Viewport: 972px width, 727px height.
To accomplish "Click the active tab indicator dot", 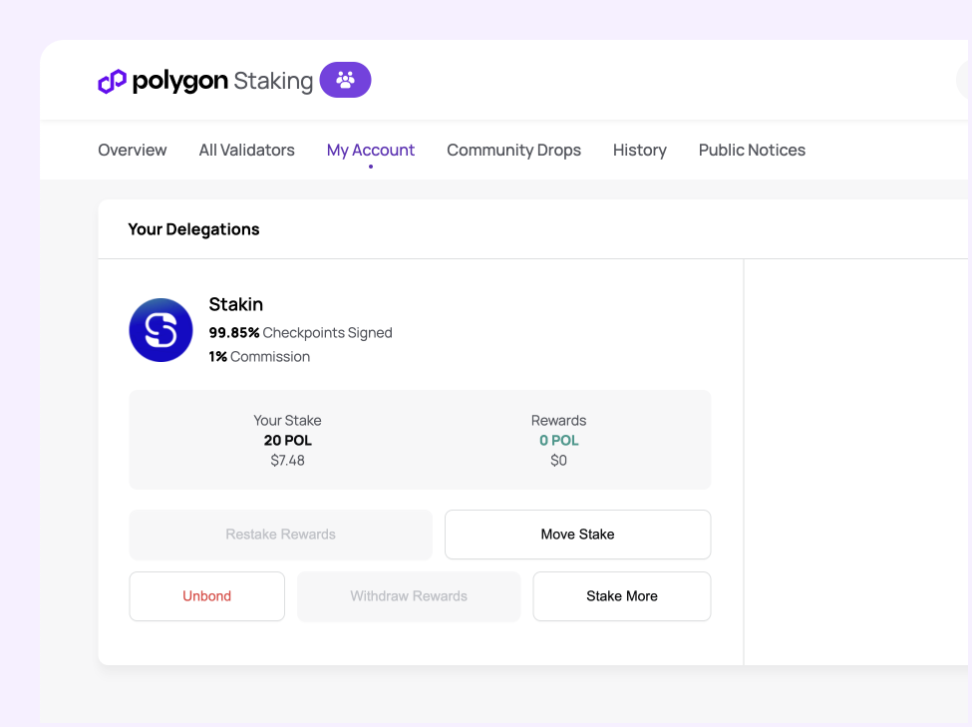I will click(x=370, y=168).
